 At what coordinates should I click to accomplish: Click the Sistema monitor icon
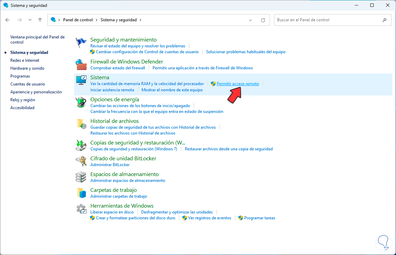pos(81,80)
